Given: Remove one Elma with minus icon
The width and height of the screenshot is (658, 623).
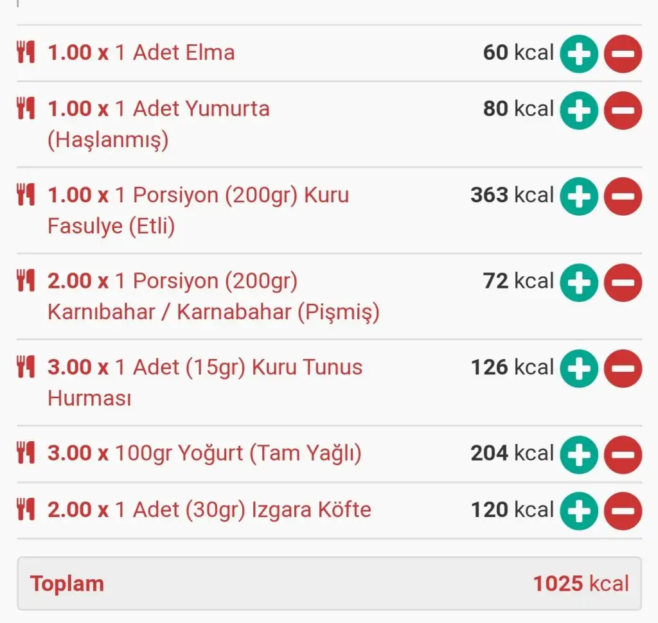Looking at the screenshot, I should click(623, 54).
